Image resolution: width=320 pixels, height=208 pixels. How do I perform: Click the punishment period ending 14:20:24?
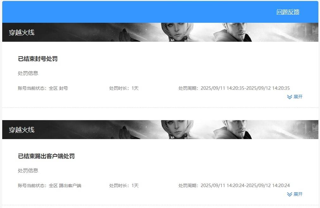(234, 186)
